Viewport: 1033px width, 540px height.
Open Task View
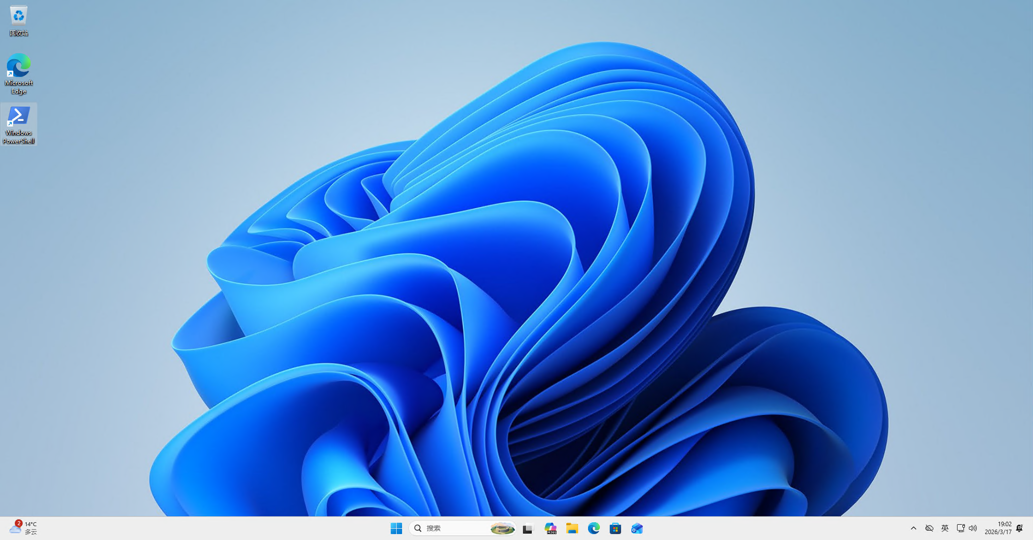[528, 528]
